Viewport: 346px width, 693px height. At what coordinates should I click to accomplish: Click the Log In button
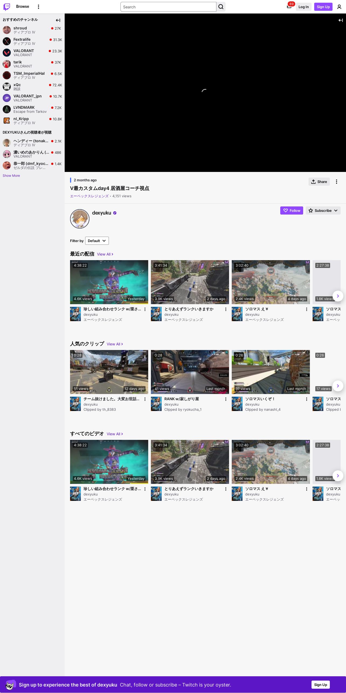pos(303,7)
